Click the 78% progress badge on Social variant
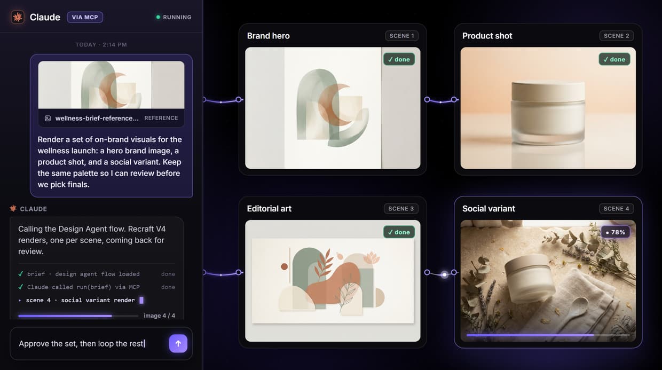This screenshot has height=370, width=662. [616, 232]
